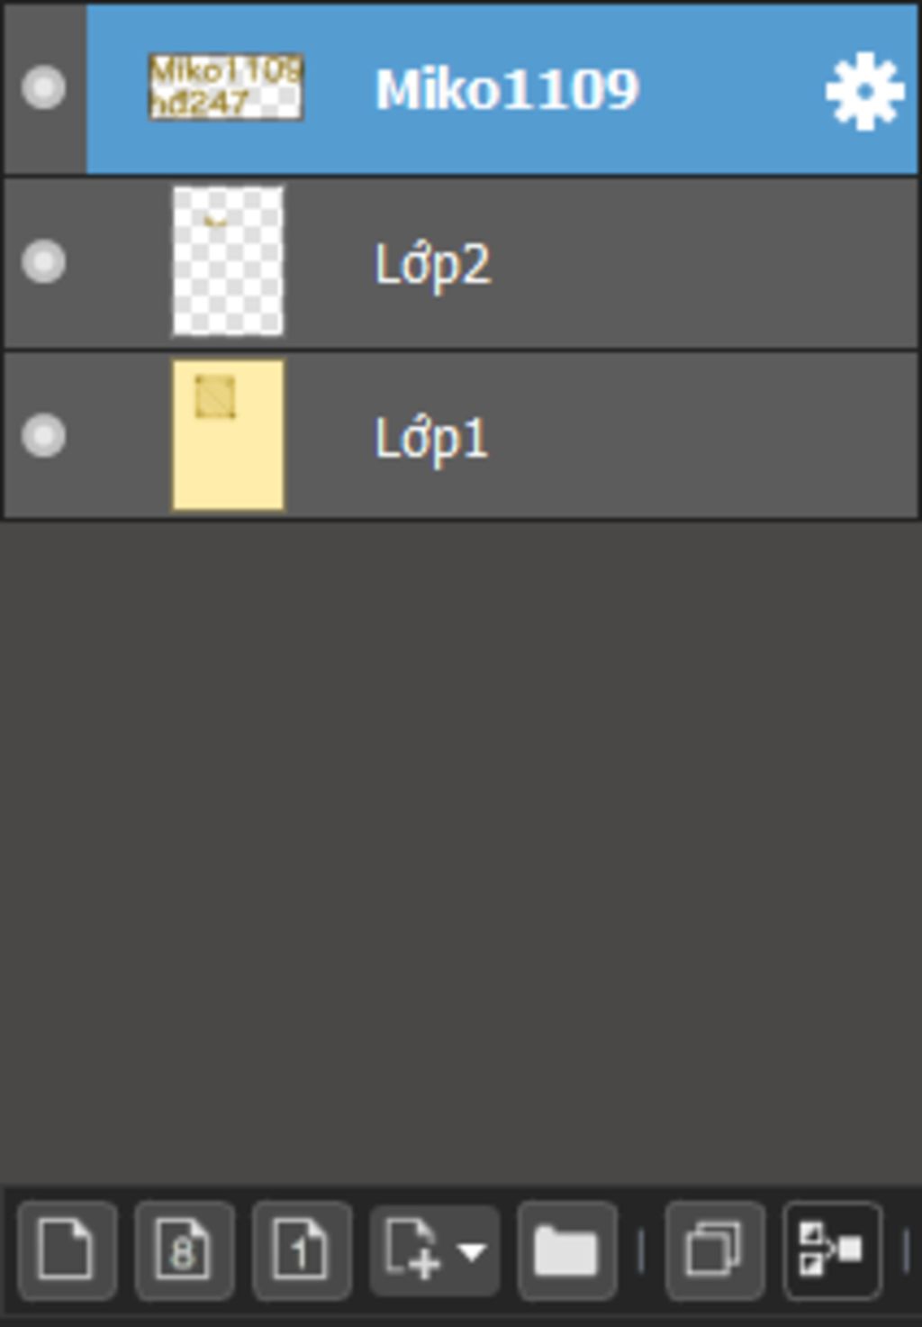The height and width of the screenshot is (1327, 922).
Task: Add a new 8-bit layer
Action: (184, 1250)
